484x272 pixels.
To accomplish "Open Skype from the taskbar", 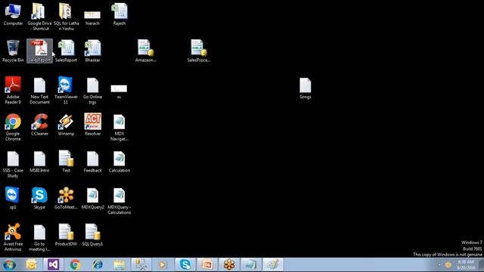I will pos(185,264).
